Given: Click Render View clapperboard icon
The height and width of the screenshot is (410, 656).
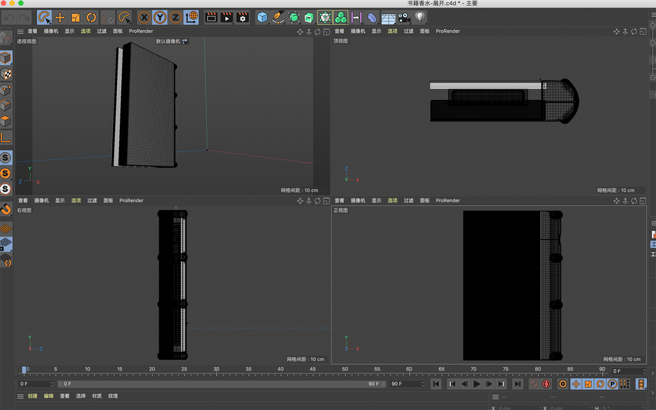Looking at the screenshot, I should pos(211,18).
